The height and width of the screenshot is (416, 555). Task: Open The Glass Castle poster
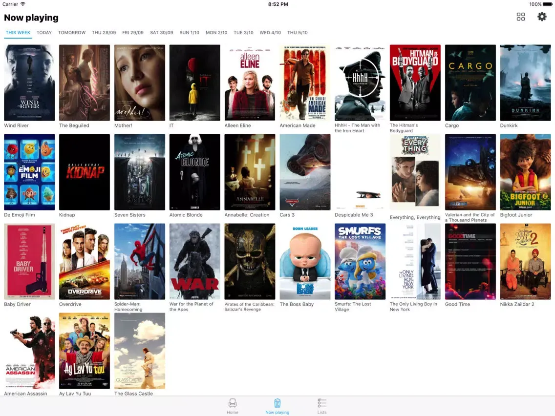(139, 351)
